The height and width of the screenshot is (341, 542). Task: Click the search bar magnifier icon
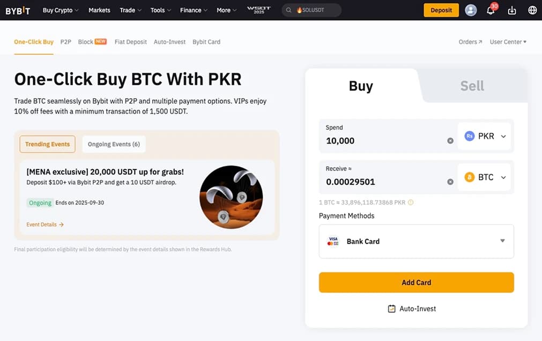(288, 10)
